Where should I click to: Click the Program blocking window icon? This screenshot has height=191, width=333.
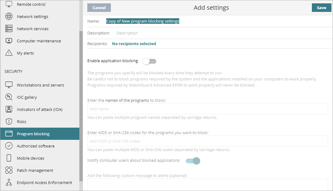pyautogui.click(x=9, y=134)
